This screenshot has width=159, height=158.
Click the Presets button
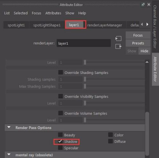pos(138,43)
